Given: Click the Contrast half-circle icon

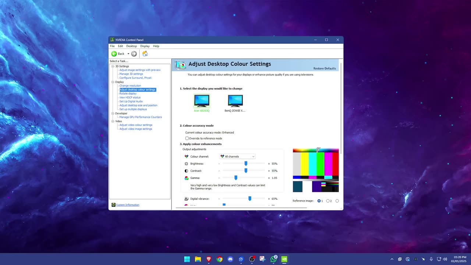Looking at the screenshot, I should (187, 171).
